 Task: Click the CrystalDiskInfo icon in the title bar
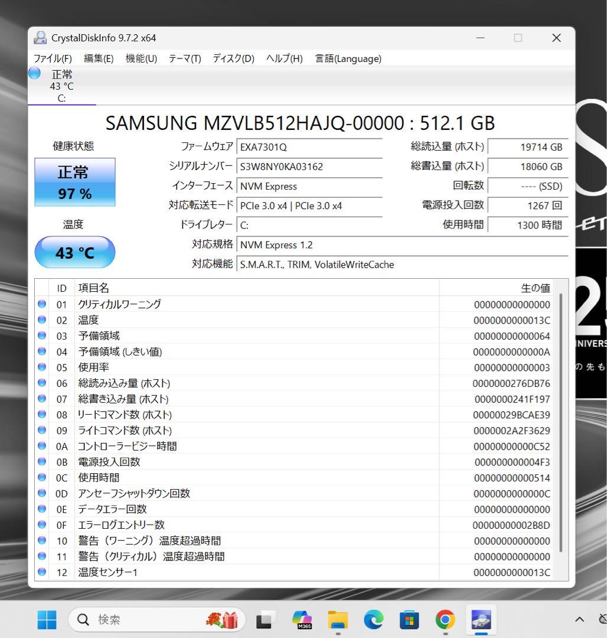[x=40, y=37]
